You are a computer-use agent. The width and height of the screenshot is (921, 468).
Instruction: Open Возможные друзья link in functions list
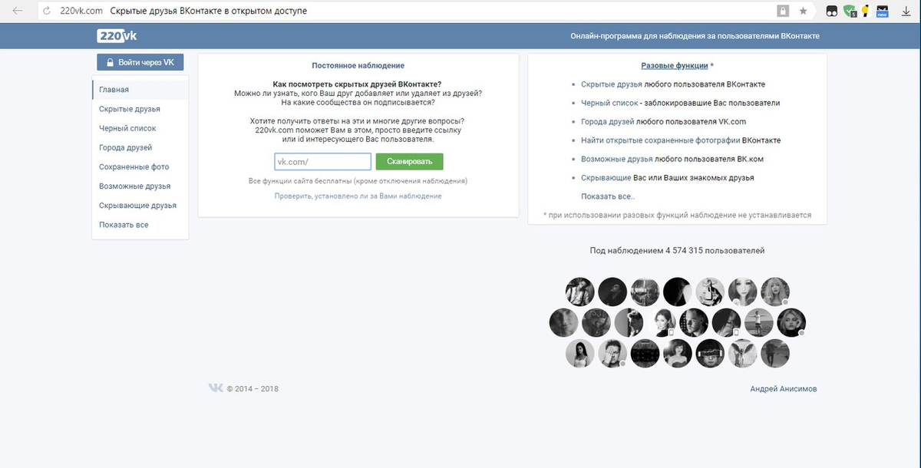click(x=616, y=159)
